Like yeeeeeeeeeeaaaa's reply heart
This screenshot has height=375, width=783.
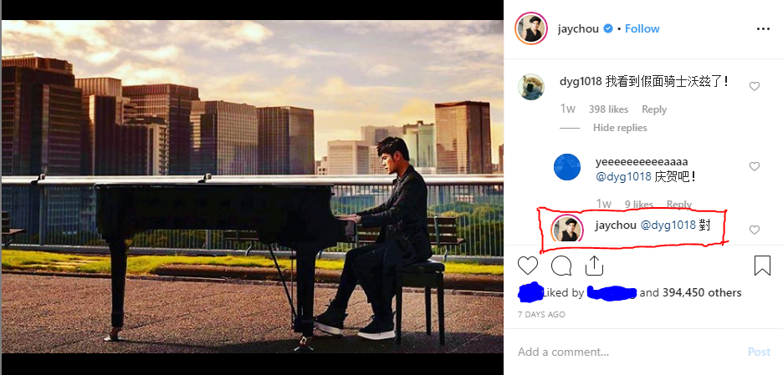(x=755, y=166)
